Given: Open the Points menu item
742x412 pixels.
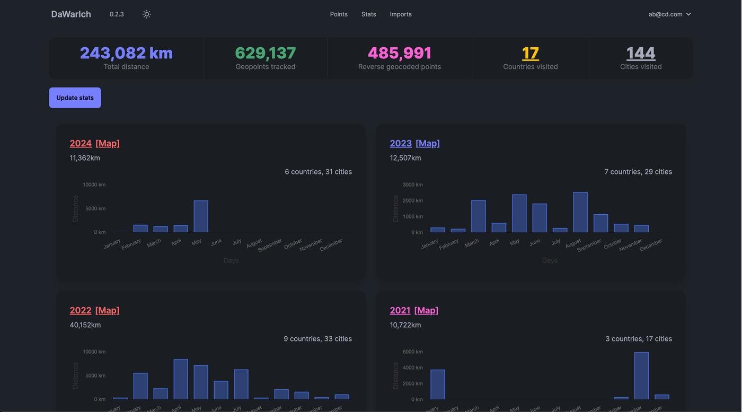Looking at the screenshot, I should (x=339, y=14).
